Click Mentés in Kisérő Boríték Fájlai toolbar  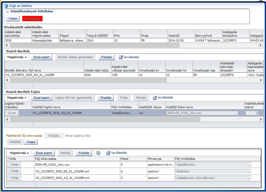(x=141, y=97)
